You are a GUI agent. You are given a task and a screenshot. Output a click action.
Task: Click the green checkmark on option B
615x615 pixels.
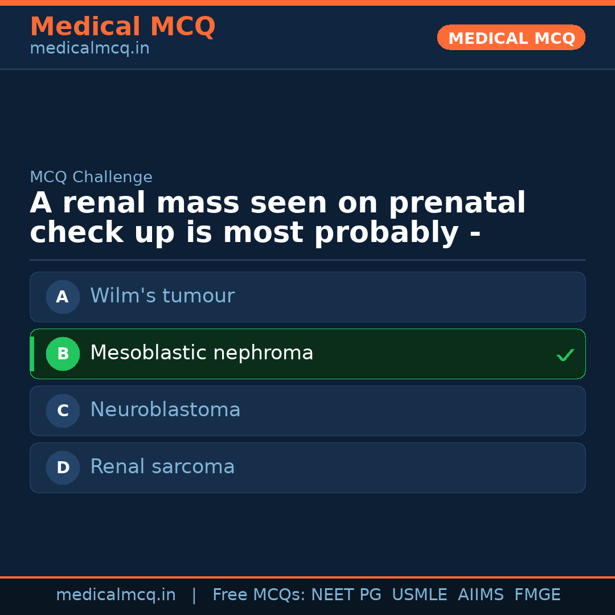coord(565,355)
